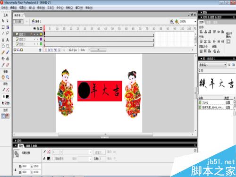Open the last menu bar item (Help)
Image resolution: width=236 pixels, height=177 pixels.
click(x=89, y=8)
